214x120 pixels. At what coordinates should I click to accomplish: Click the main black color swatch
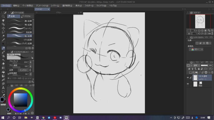[x=2, y=99]
